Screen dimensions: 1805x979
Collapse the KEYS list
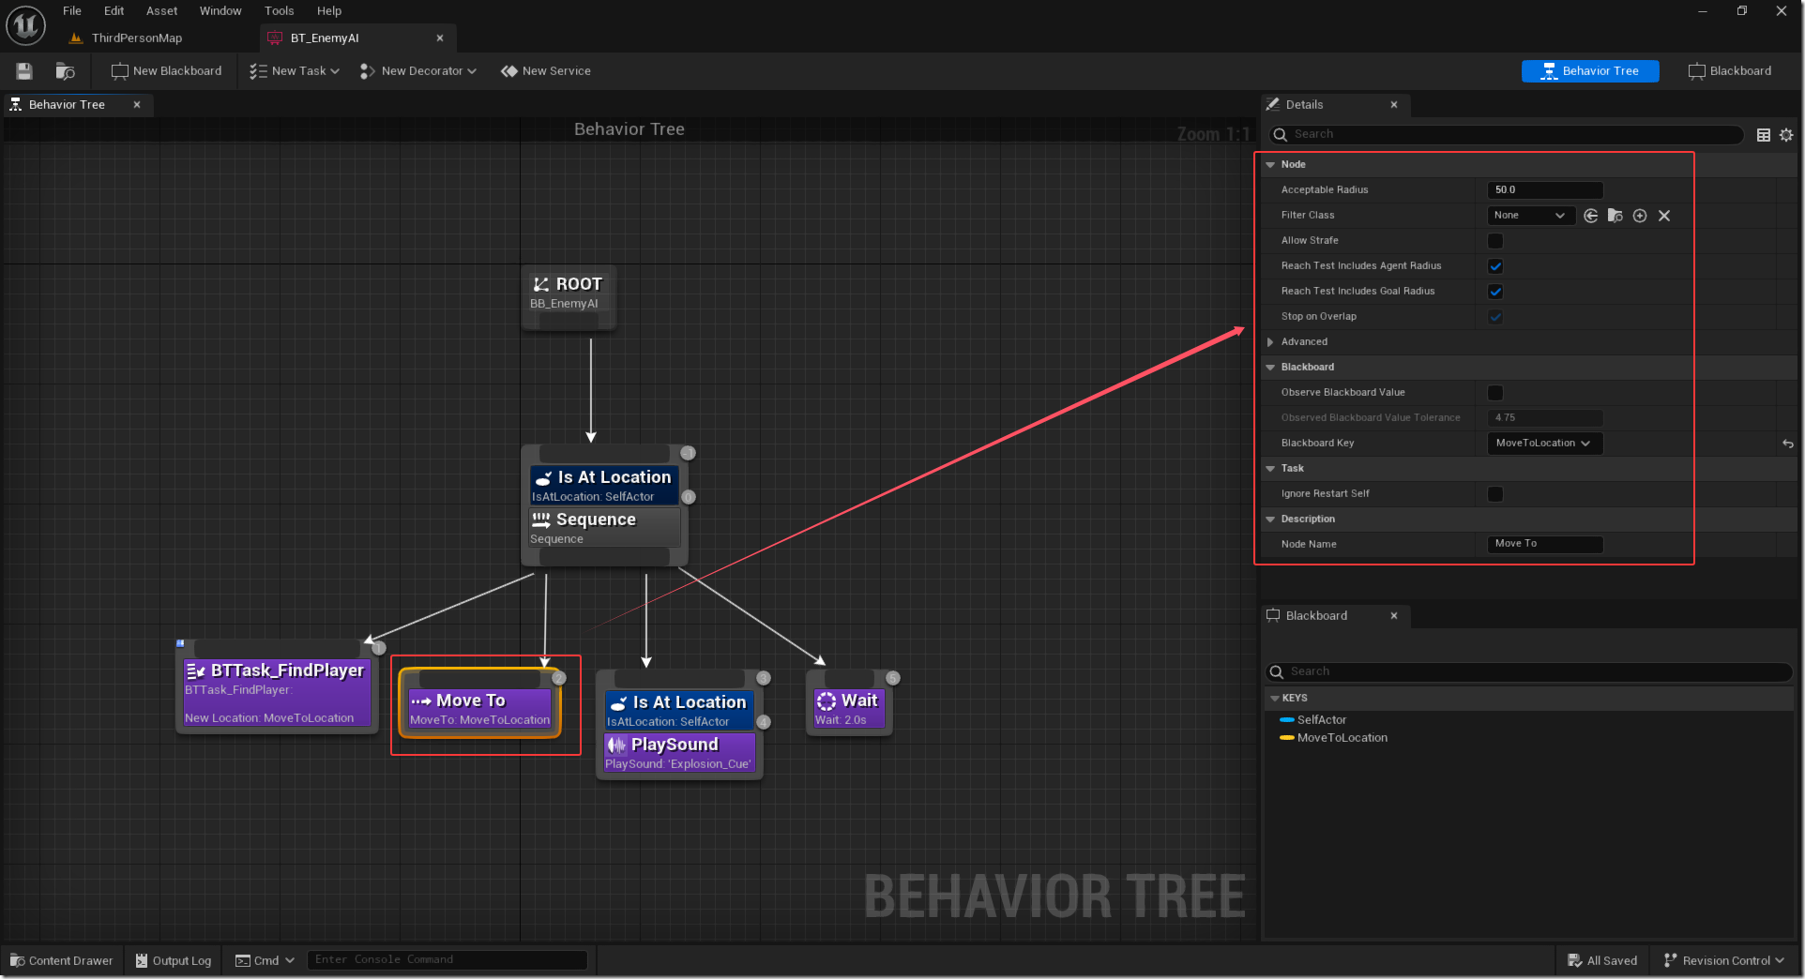pos(1275,699)
